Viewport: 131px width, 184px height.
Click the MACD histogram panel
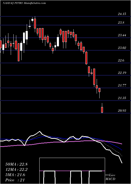tap(72, 171)
